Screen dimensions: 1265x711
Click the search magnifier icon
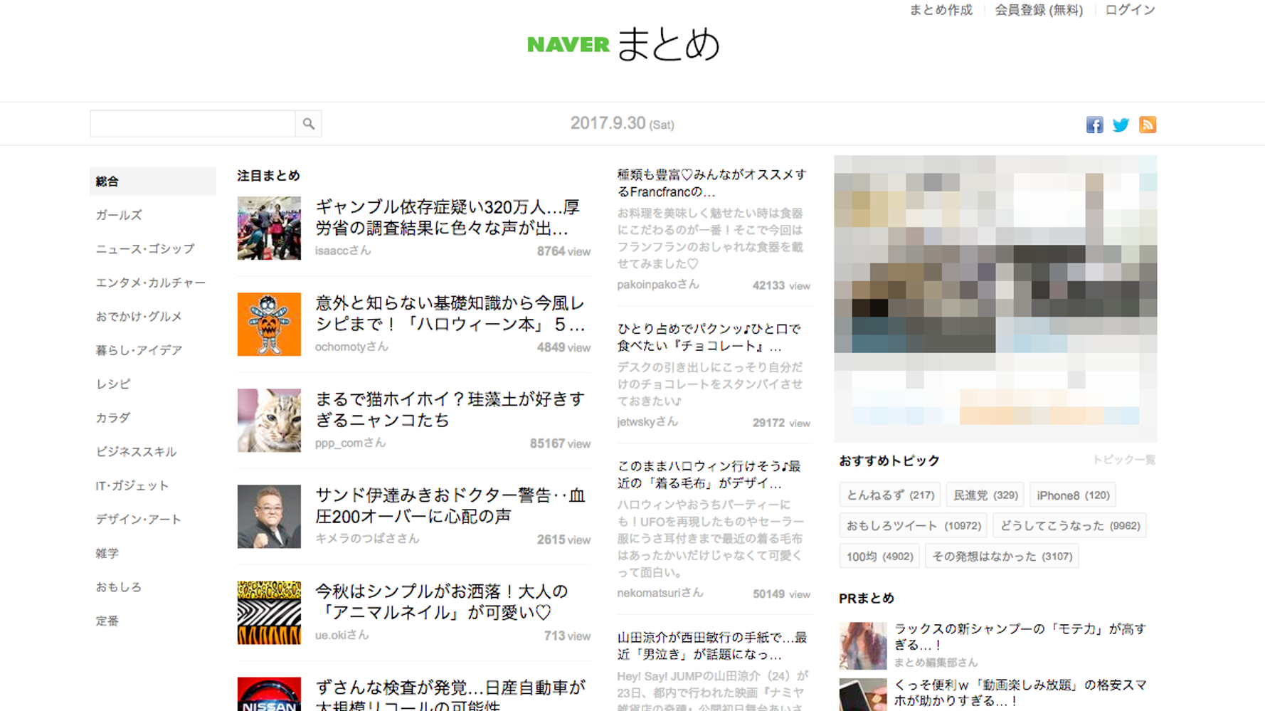point(308,123)
